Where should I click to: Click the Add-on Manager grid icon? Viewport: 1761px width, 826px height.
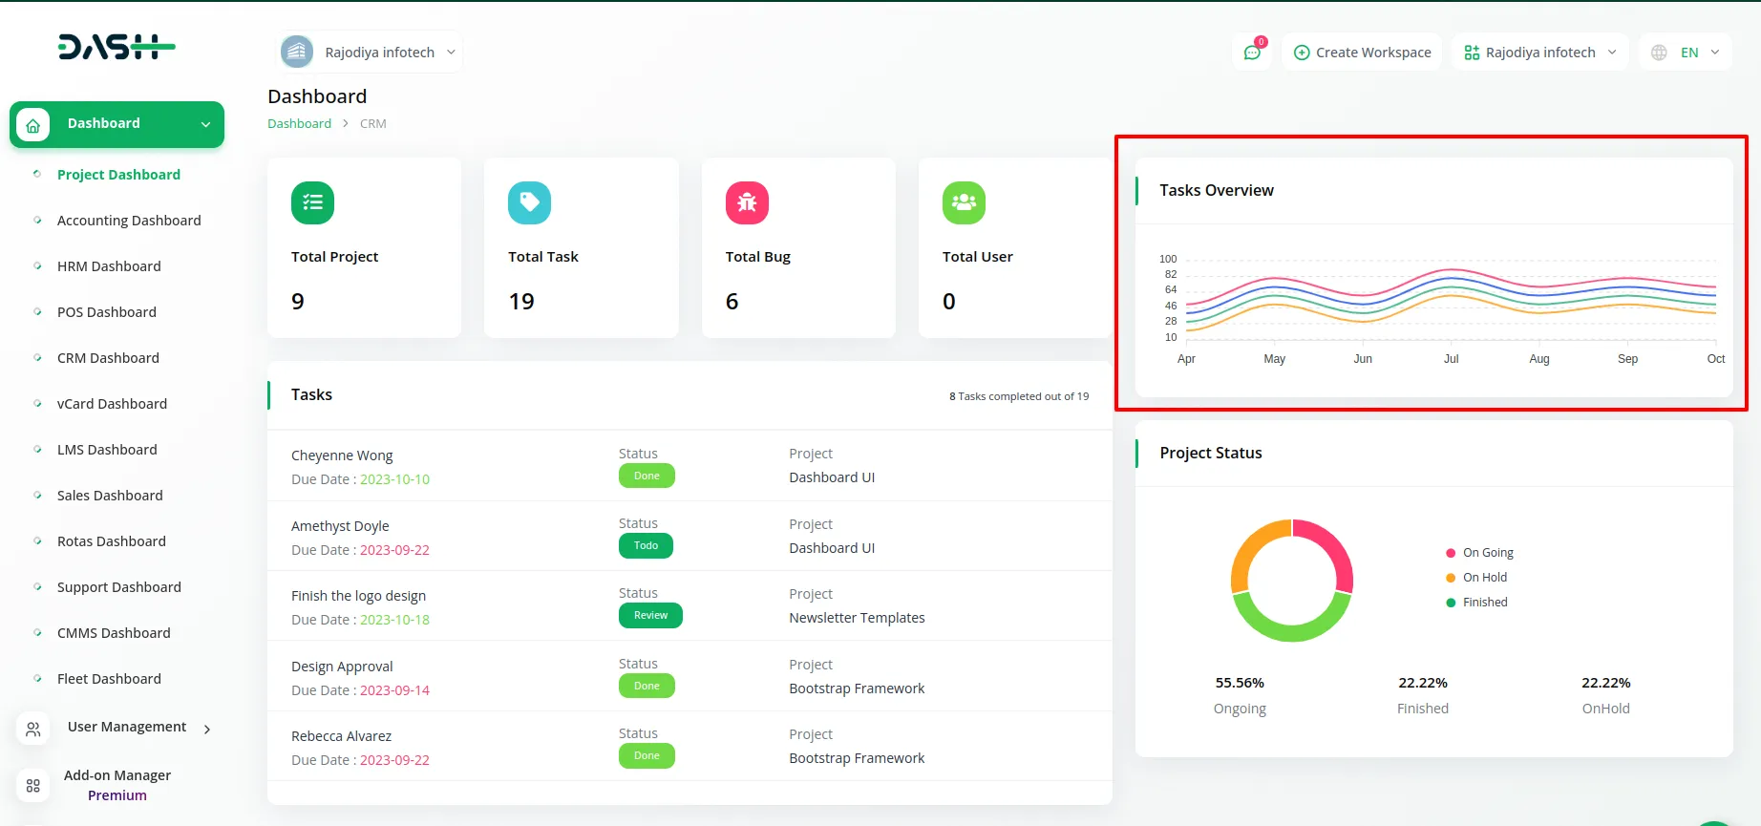[33, 785]
